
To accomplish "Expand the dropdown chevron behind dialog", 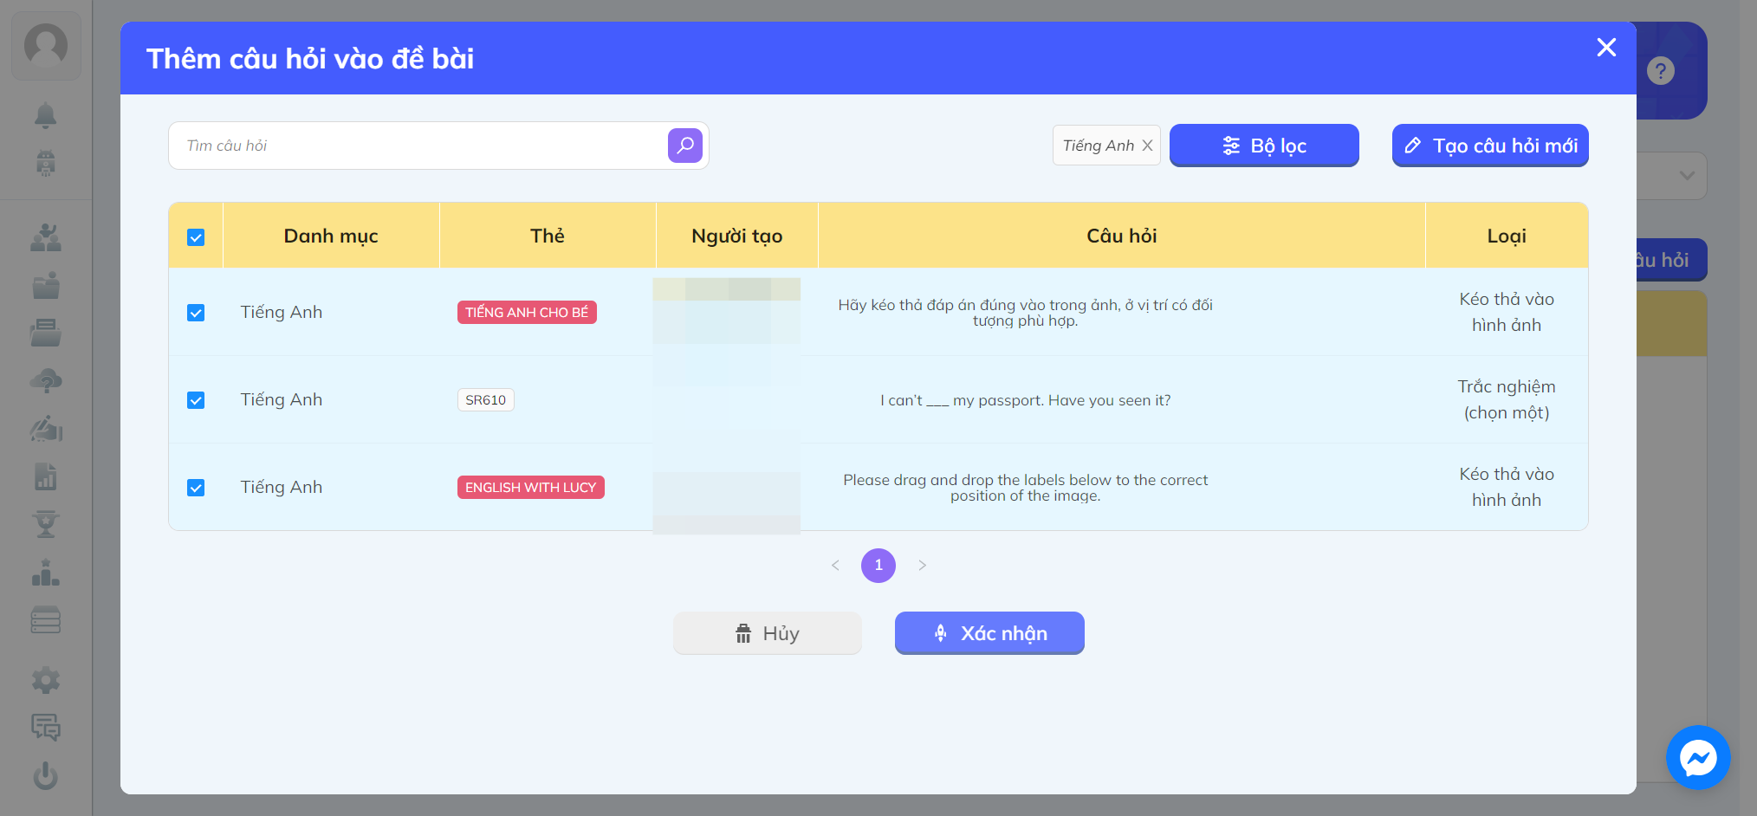I will (1687, 176).
